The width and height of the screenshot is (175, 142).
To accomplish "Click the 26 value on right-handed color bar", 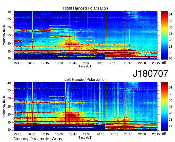I will coord(170,40).
